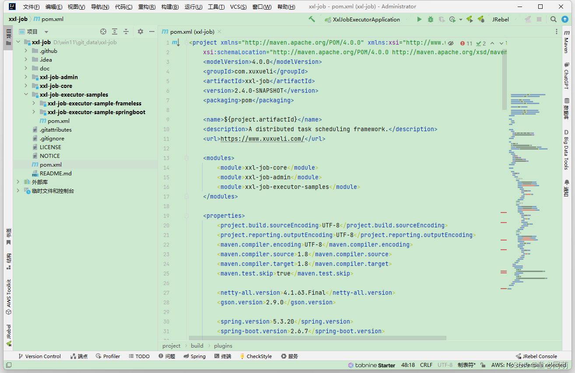Select README.md in project tree
Screen dimensions: 575x373
(x=56, y=173)
